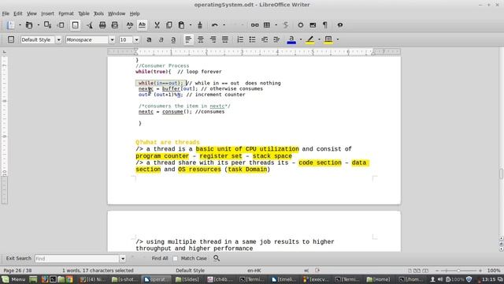The height and width of the screenshot is (284, 504).
Task: Toggle Print Preview icon
Action: [115, 25]
